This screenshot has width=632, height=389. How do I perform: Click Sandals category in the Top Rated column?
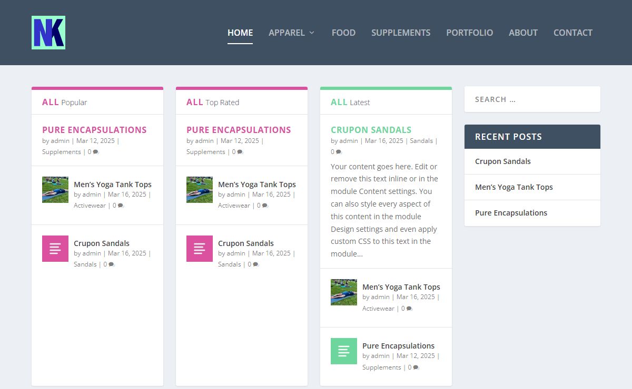click(229, 264)
